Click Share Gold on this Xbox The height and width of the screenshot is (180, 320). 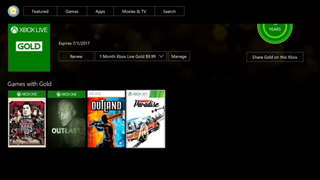click(x=275, y=57)
